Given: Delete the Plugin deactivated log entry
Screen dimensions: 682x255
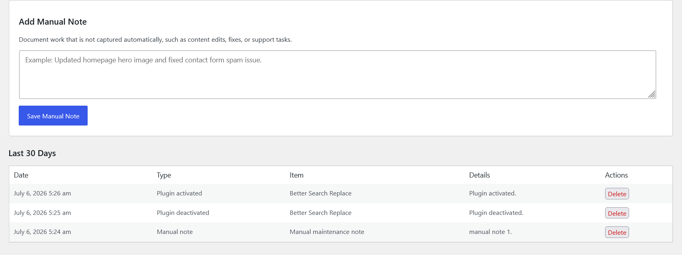Looking at the screenshot, I should (x=617, y=213).
